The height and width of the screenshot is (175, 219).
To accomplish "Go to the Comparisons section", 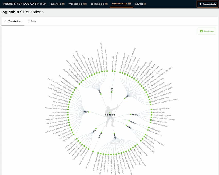I will coord(99,4).
